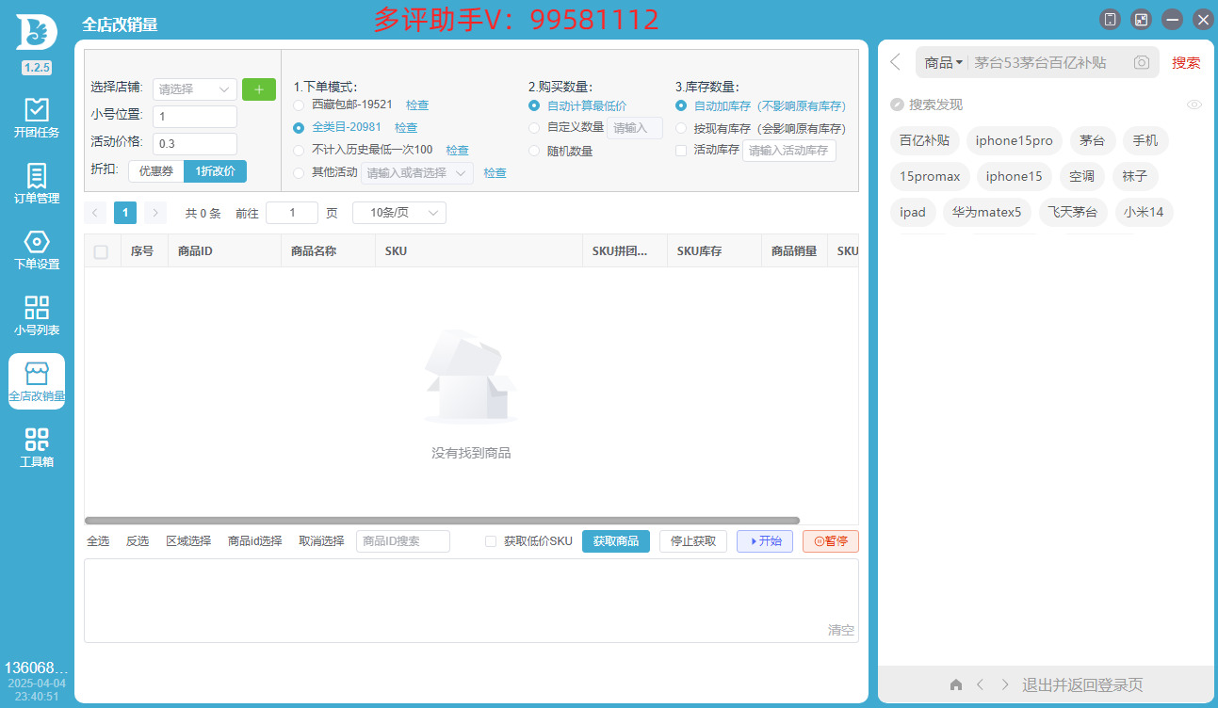The height and width of the screenshot is (708, 1218).
Task: Click the bottom bar forward arrow
Action: pos(1005,684)
